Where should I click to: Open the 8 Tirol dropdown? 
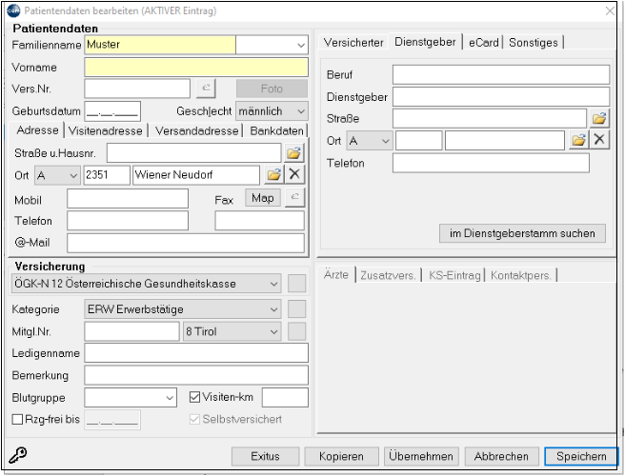coord(232,331)
